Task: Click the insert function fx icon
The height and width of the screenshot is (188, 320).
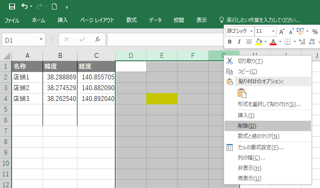Action: click(98, 39)
